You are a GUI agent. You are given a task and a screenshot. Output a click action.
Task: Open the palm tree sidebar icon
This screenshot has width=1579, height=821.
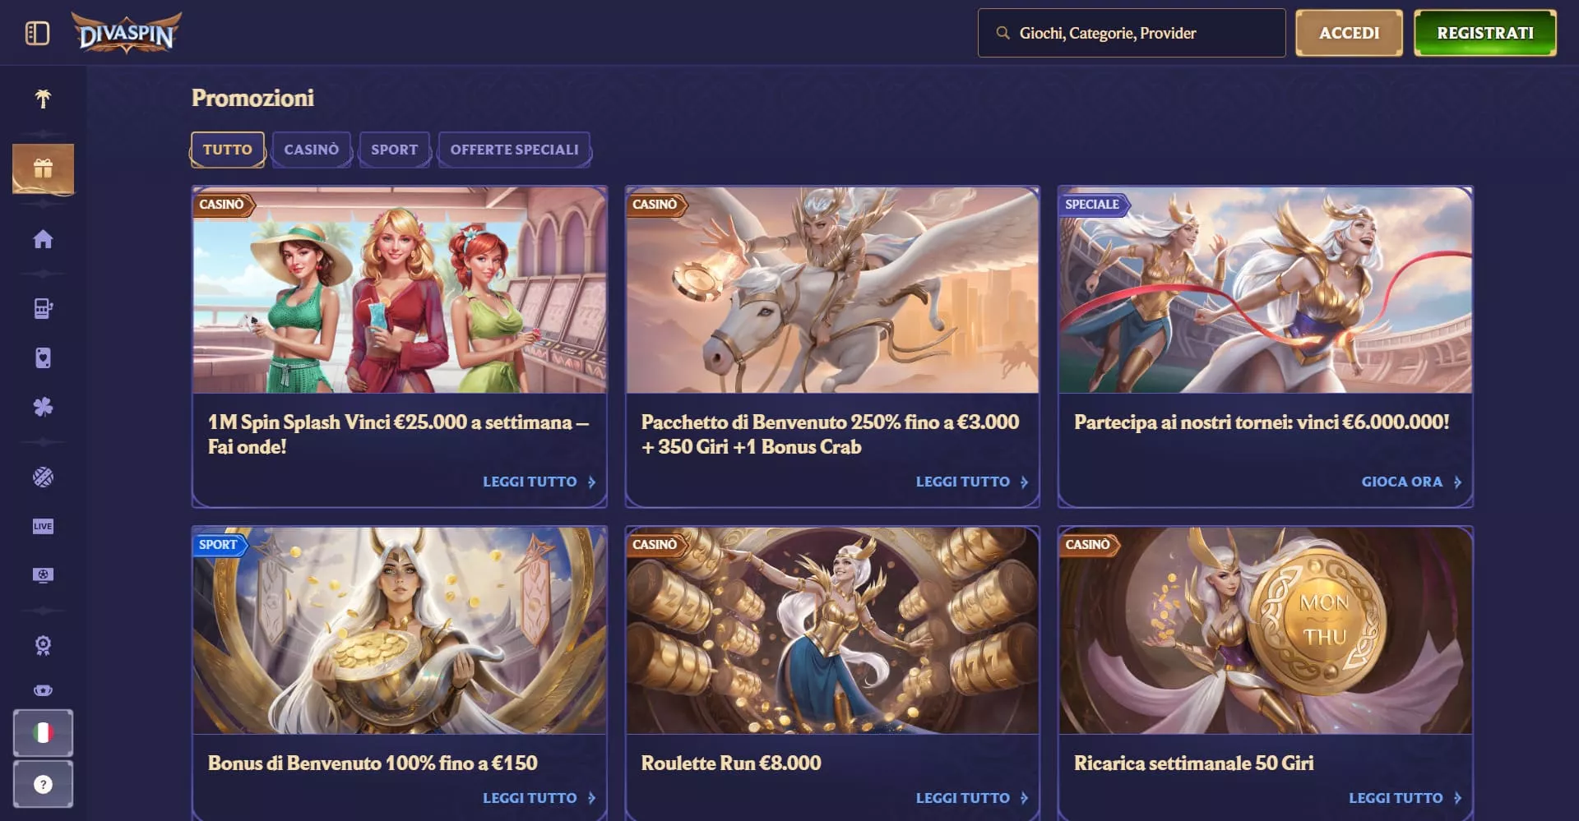point(43,99)
